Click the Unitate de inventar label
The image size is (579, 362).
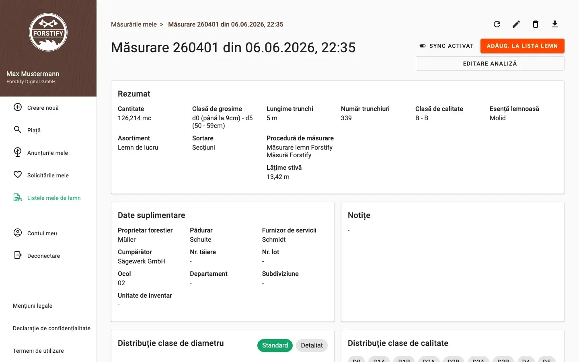pos(145,295)
